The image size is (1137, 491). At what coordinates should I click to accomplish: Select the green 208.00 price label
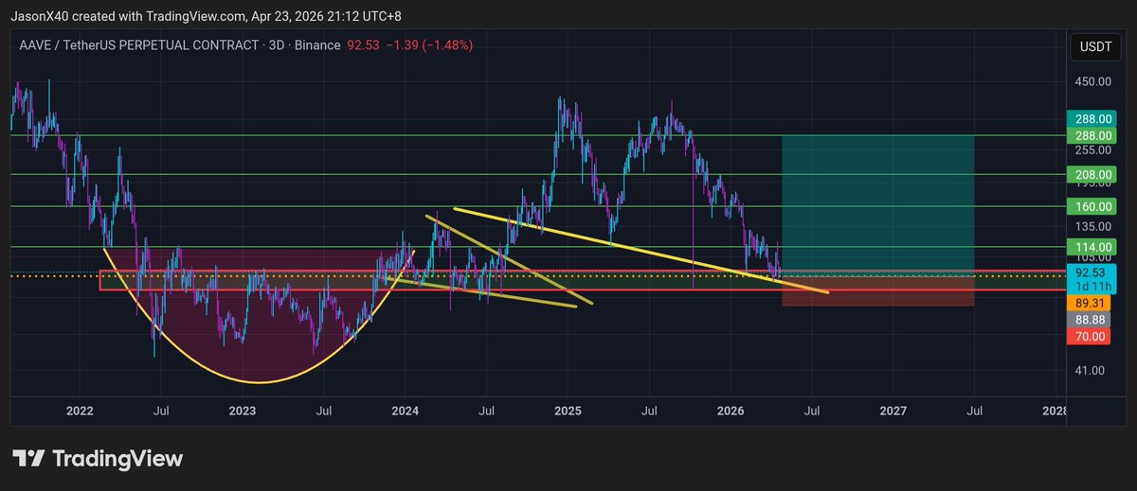click(x=1092, y=175)
